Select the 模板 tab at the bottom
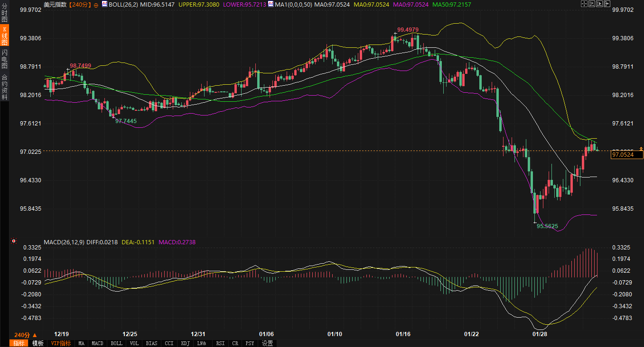 click(x=37, y=343)
